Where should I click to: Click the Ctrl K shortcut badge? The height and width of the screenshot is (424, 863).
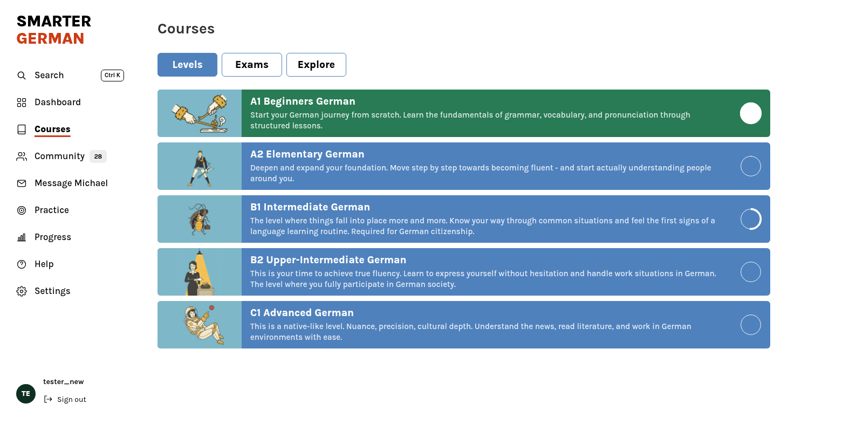tap(112, 76)
